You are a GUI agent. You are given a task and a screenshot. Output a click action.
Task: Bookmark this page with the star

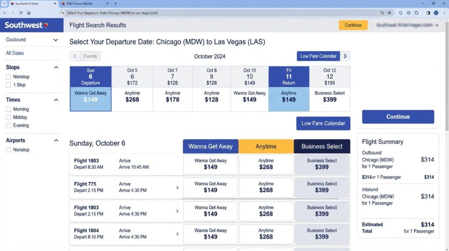point(389,13)
